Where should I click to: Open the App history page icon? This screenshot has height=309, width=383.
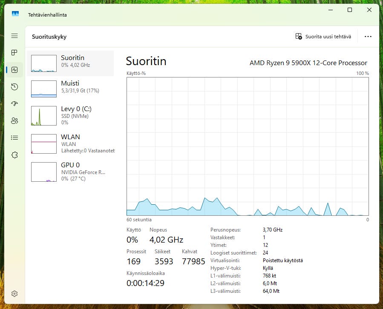[x=14, y=87]
